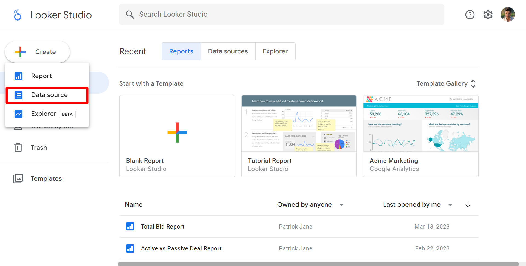Click the report icon beside Total Bid Report

[130, 226]
